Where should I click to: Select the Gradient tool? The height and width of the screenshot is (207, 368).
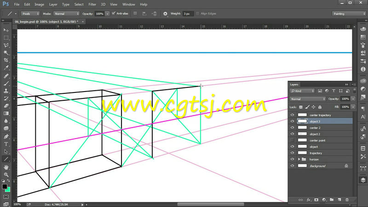(6, 113)
